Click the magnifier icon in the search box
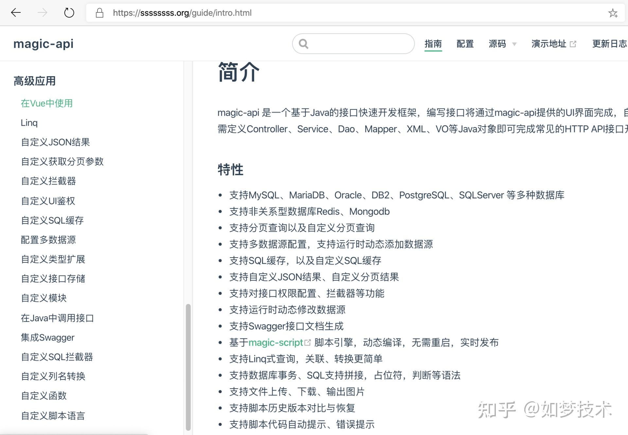This screenshot has height=435, width=628. (x=304, y=43)
